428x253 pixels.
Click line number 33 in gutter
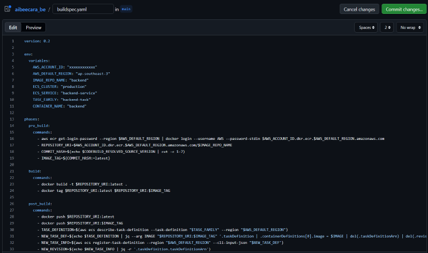click(12, 249)
